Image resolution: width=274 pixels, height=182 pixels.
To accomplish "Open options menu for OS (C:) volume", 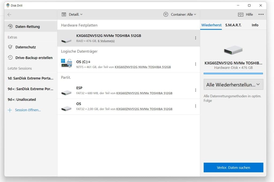I will coord(195,64).
